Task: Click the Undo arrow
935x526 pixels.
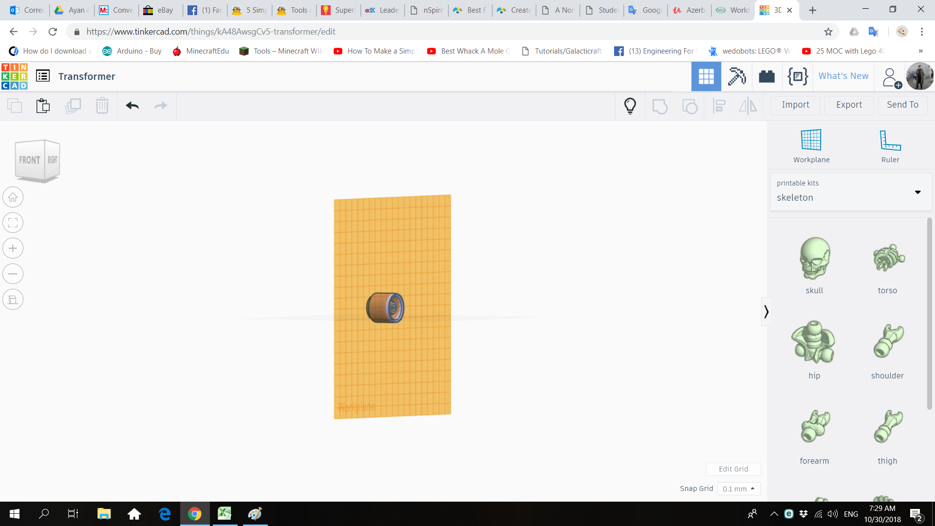Action: pos(132,106)
